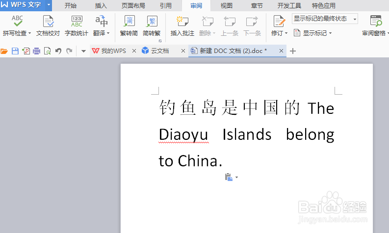Close the 新建 DOC 文档 (2).doc tab
This screenshot has width=389, height=233.
tap(281, 51)
